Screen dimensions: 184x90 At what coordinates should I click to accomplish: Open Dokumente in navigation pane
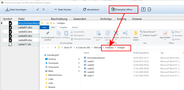[x=52, y=67]
